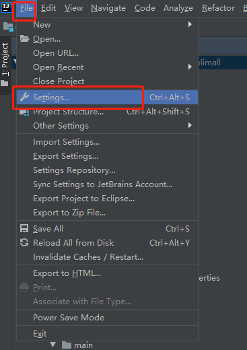Screen dimensions: 247x350
Task: Click the Reload All from Disk icon
Action: [x=24, y=242]
